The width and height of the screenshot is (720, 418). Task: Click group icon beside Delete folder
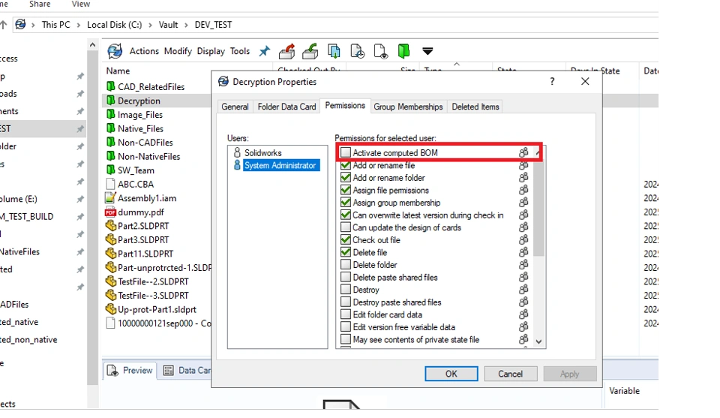[523, 264]
